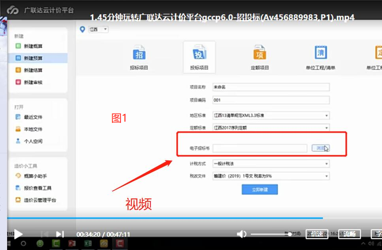
Task: Choose the 定额项目 project type
Action: [x=260, y=58]
